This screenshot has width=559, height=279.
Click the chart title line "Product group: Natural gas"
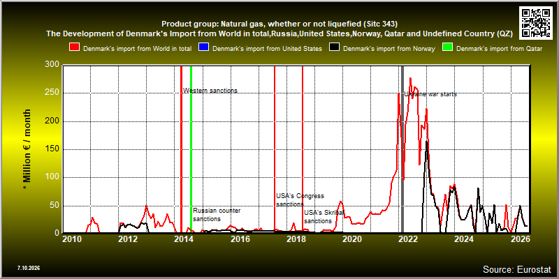coord(279,24)
